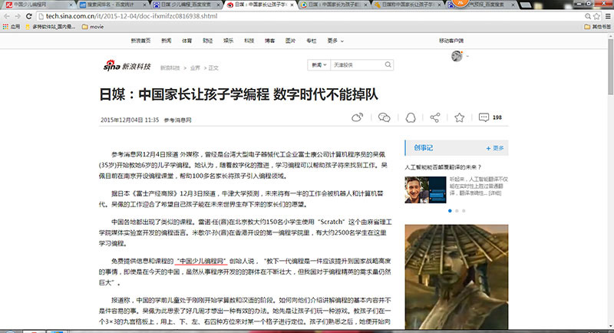The width and height of the screenshot is (614, 333).
Task: Click the Sina 新浪科技 logo
Action: tap(127, 66)
